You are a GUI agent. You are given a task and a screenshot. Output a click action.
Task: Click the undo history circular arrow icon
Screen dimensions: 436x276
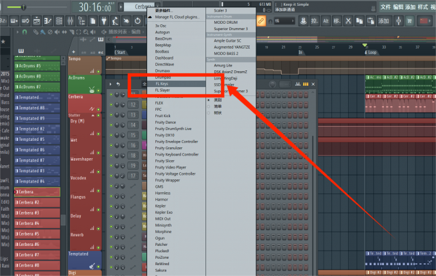[x=137, y=20]
